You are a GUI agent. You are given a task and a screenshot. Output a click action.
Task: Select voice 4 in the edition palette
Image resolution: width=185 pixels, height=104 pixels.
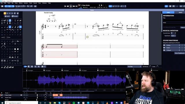(x=12, y=13)
